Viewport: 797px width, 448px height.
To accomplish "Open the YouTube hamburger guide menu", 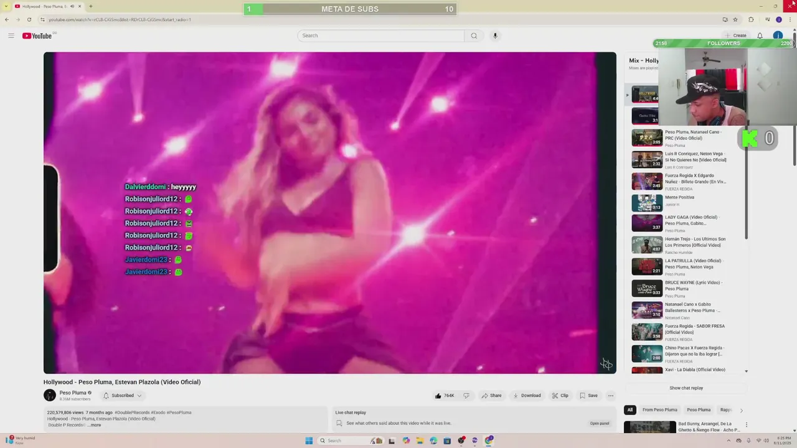I will (11, 35).
